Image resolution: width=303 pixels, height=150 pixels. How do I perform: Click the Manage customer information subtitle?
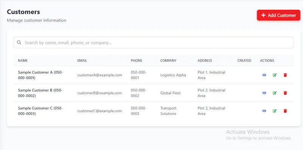(x=36, y=20)
